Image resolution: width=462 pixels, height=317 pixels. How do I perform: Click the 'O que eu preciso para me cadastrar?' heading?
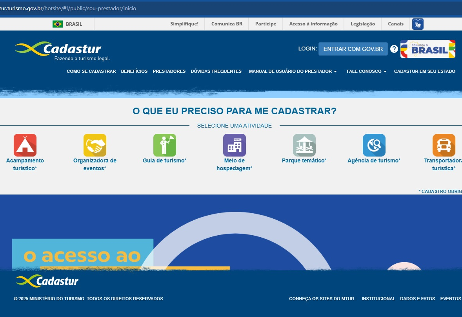point(235,111)
